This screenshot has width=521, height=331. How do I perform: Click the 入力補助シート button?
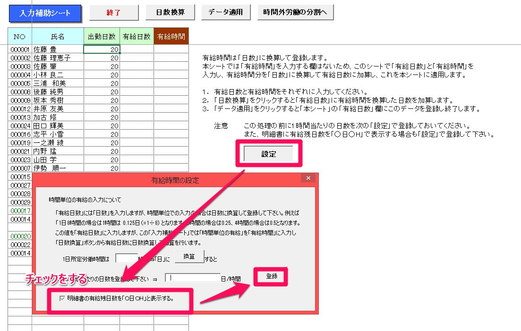45,13
